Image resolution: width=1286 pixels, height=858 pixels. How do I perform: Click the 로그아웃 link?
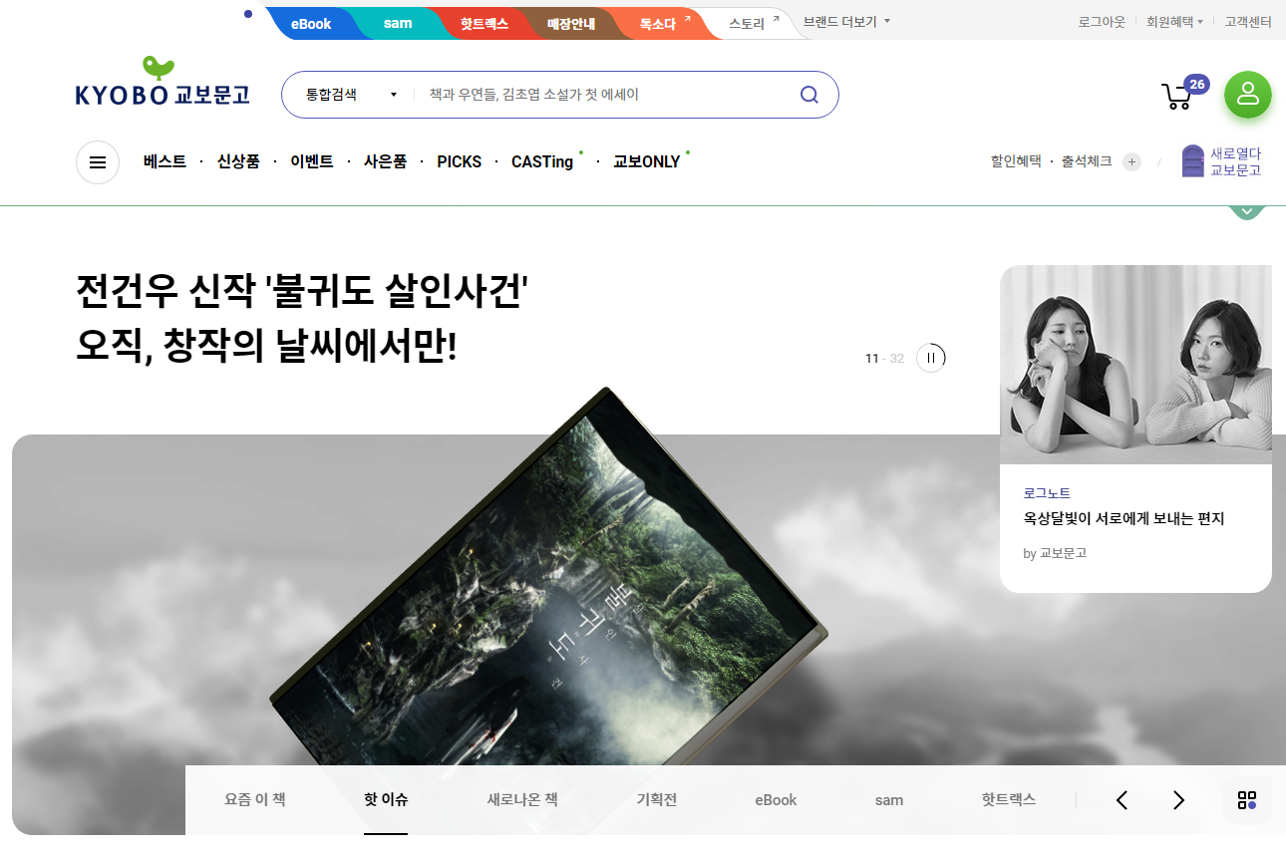pos(1102,21)
